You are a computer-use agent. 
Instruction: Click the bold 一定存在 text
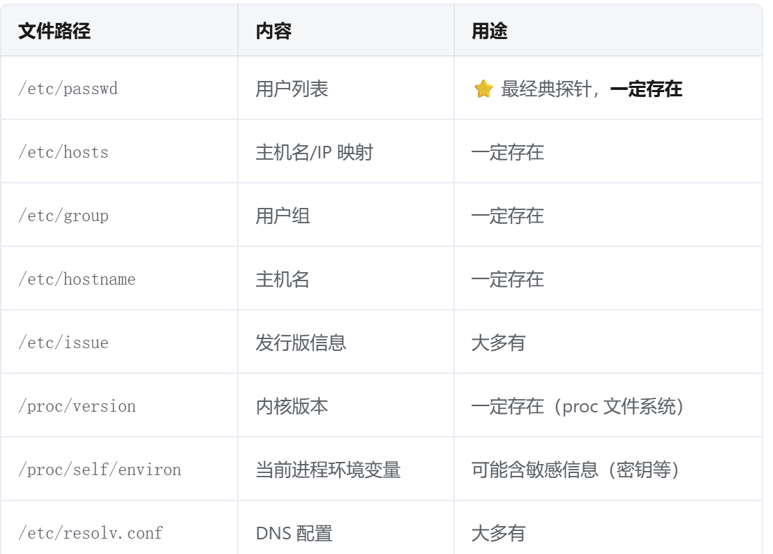(646, 89)
